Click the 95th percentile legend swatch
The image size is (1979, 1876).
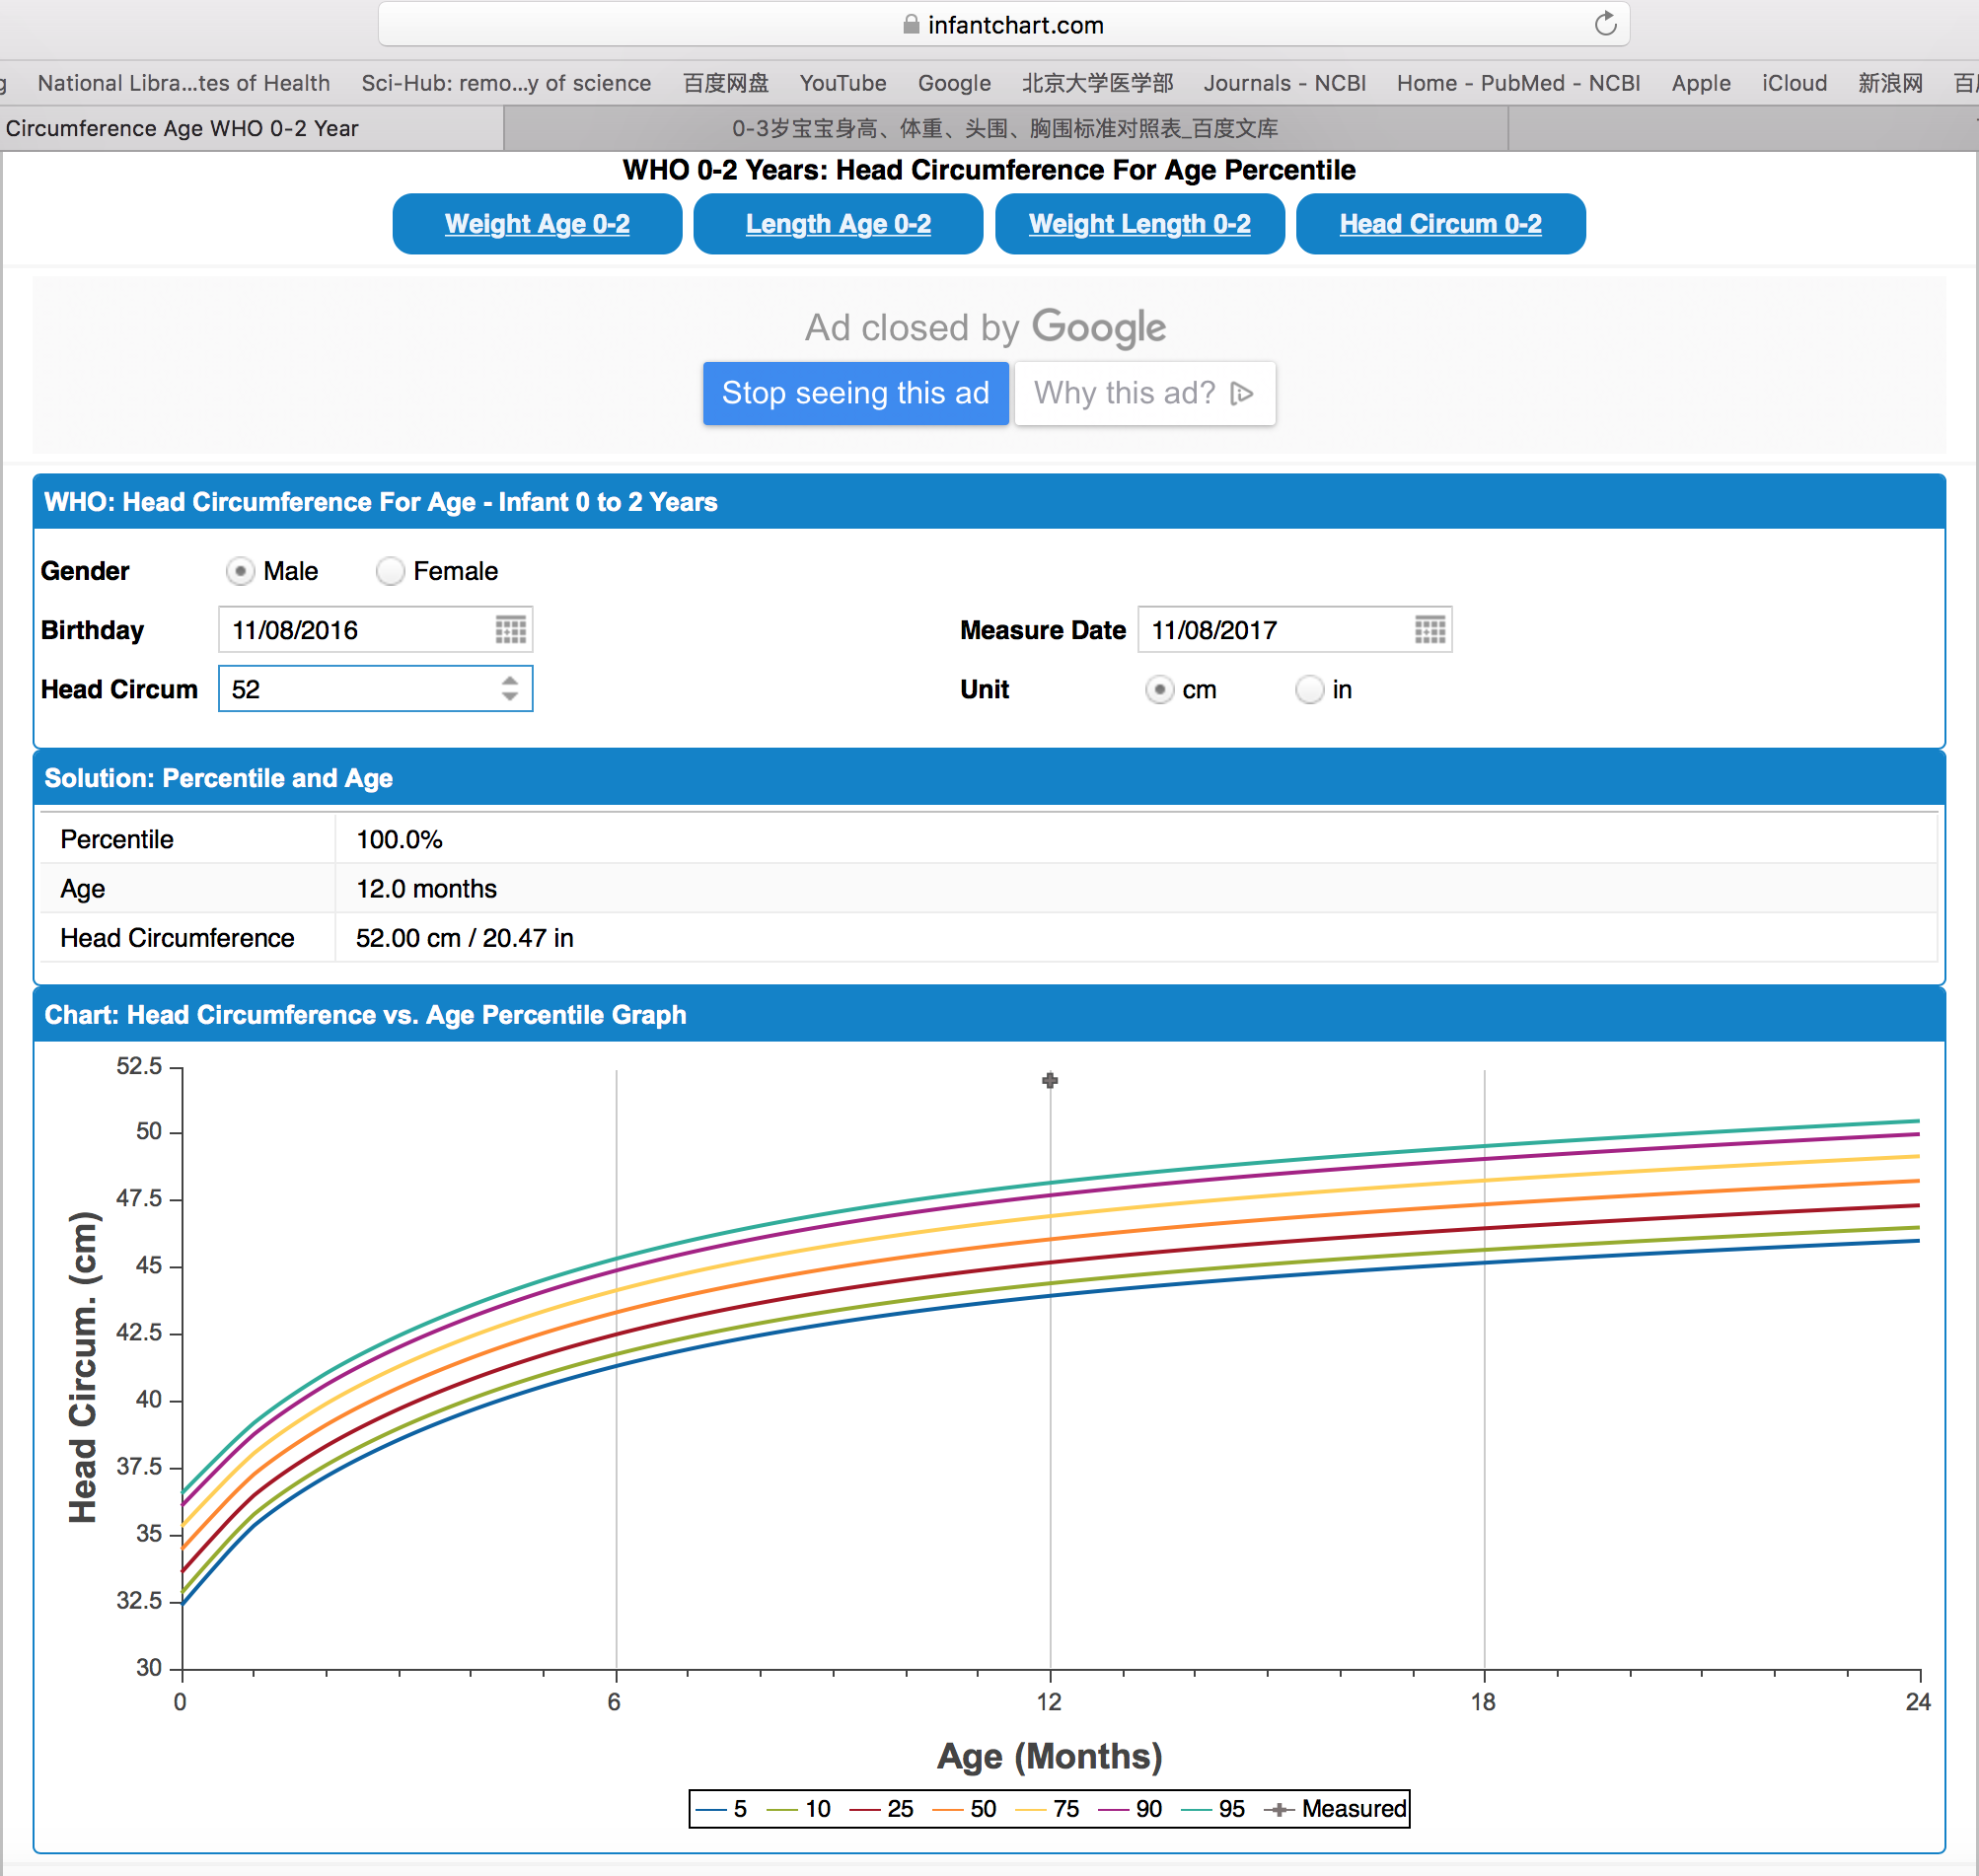coord(1197,1809)
